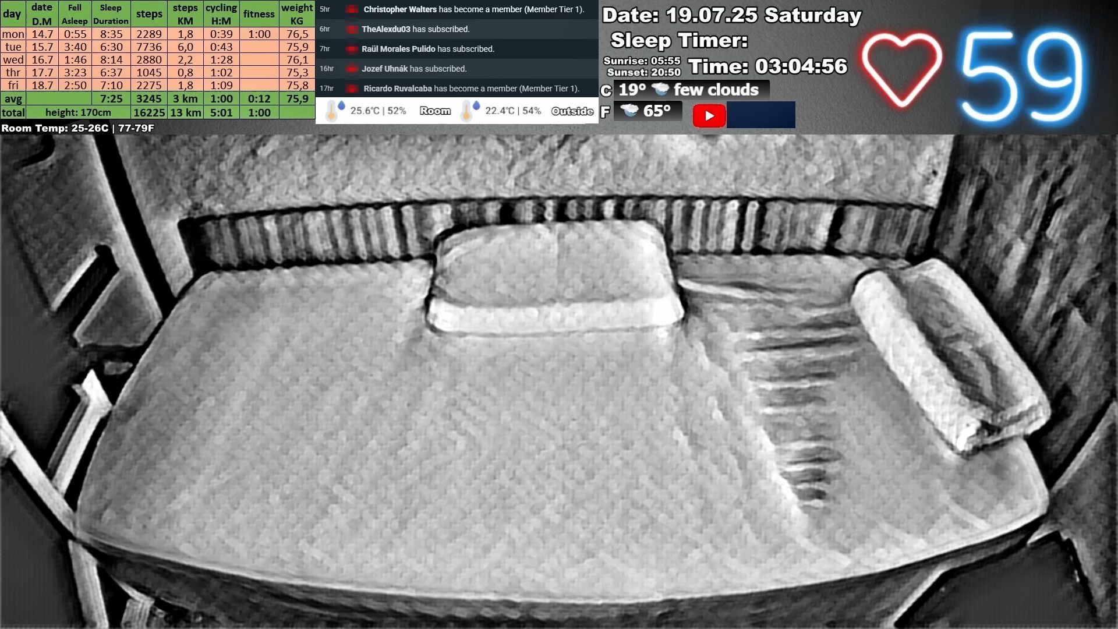Click the 'Date: 19.07.25 Saturday' text
The height and width of the screenshot is (629, 1118).
731,15
